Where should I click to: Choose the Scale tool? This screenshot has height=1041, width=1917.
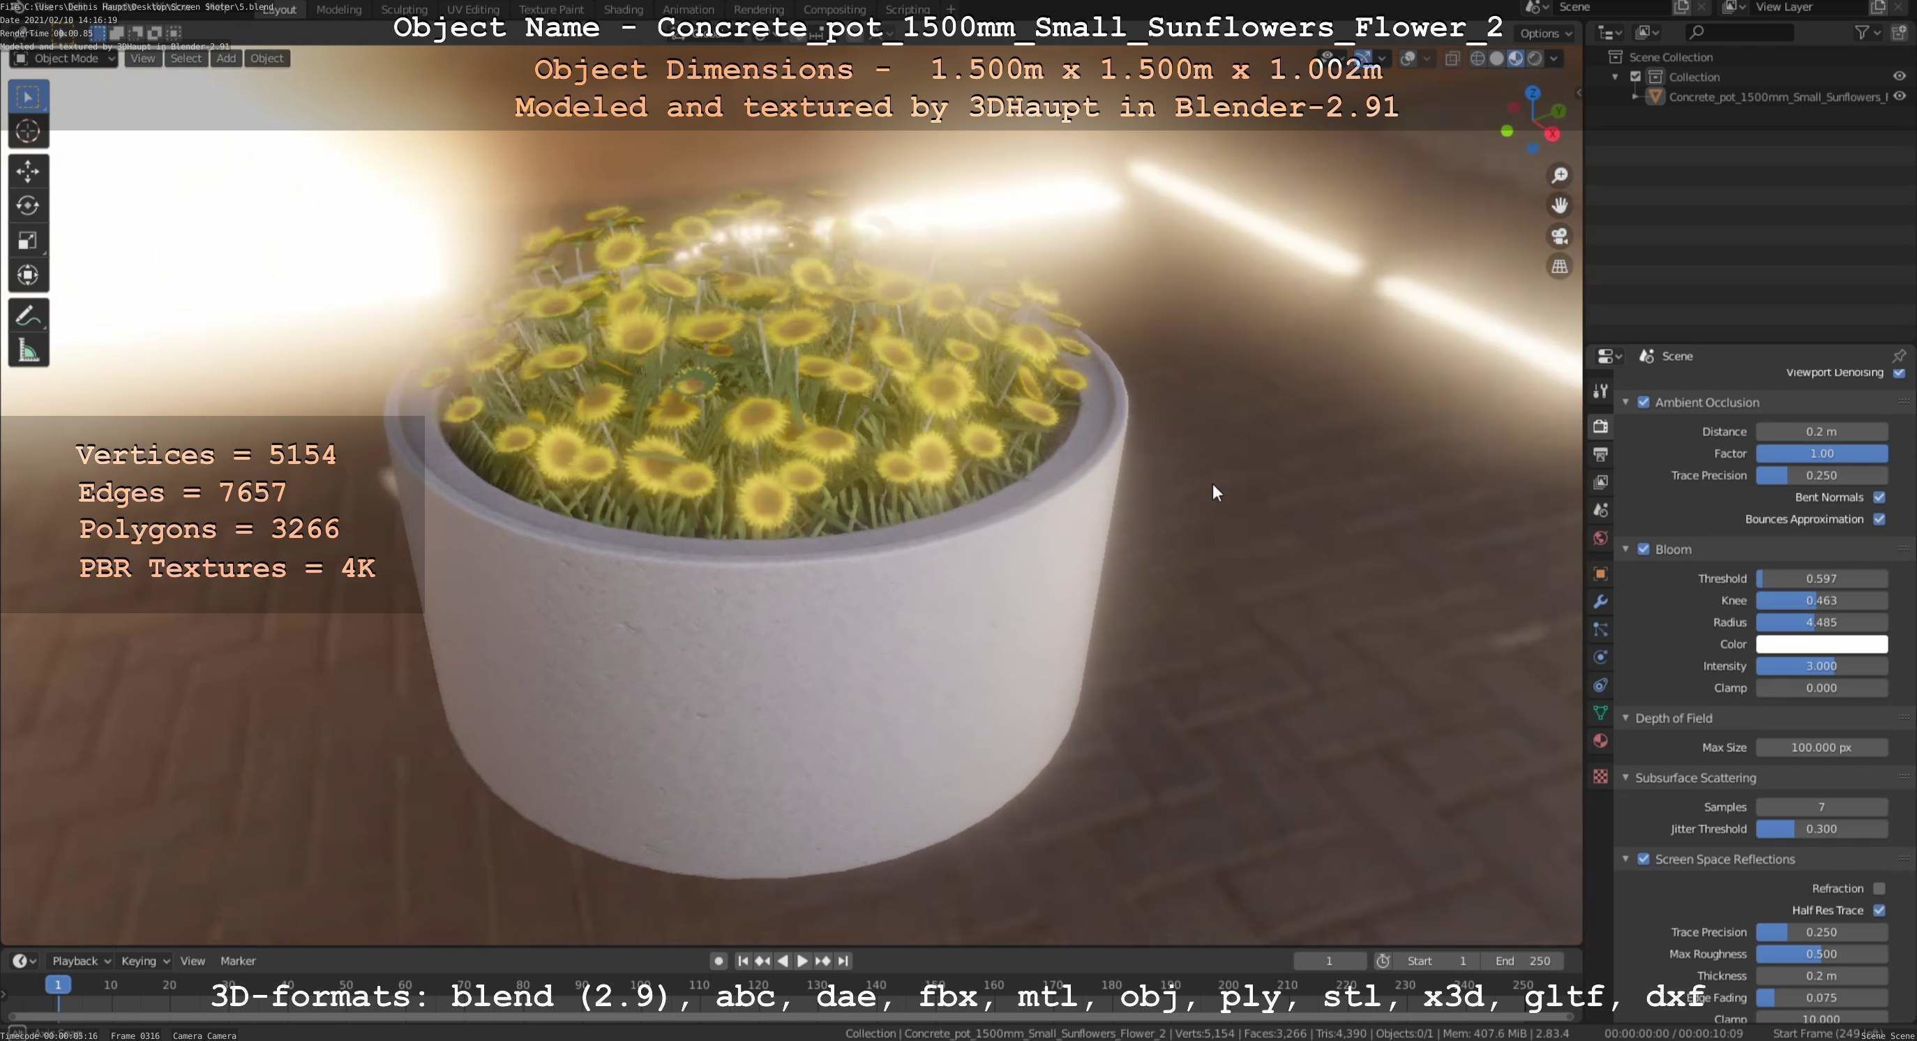[x=29, y=240]
